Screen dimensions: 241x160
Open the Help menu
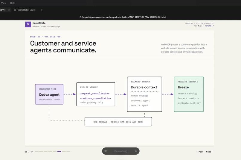[x=13, y=3]
